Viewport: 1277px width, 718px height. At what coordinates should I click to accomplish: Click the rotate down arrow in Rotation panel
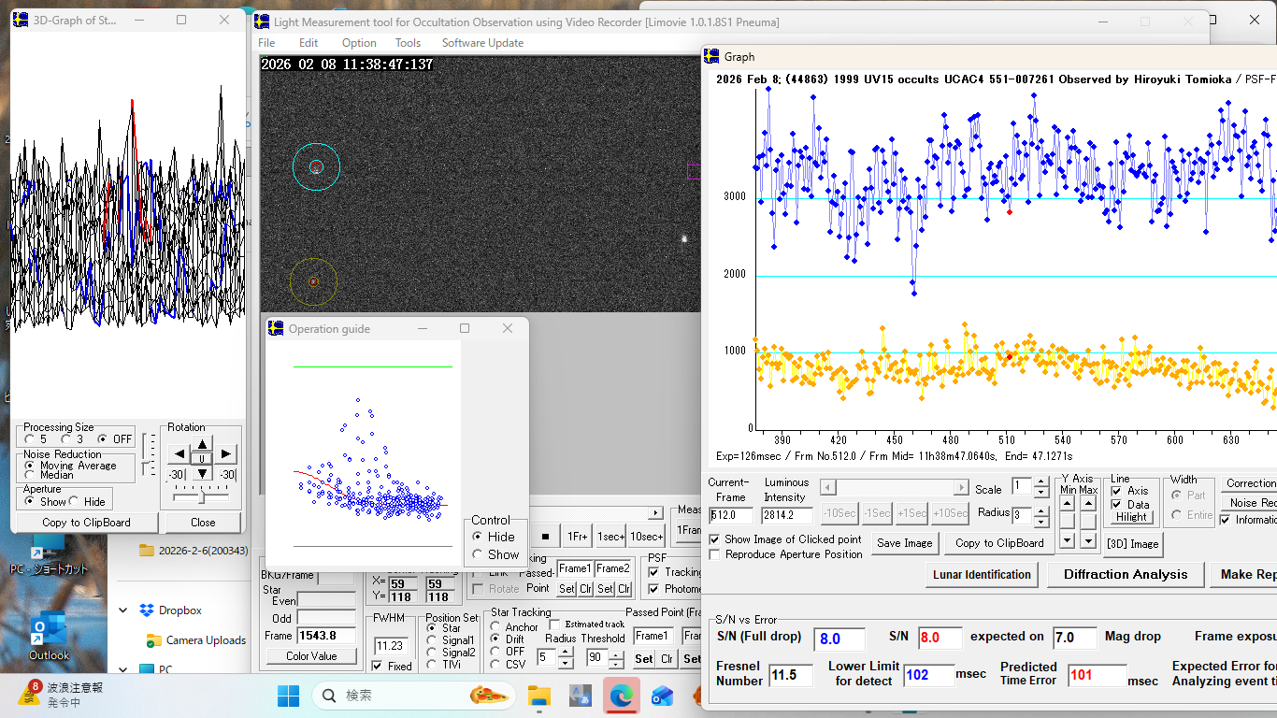202,474
